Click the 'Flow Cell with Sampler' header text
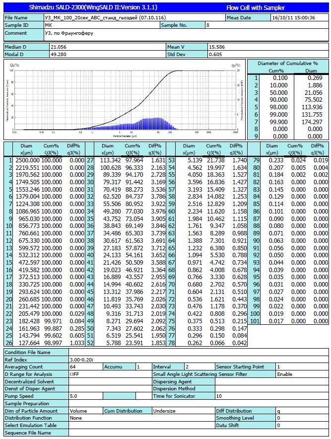331x439 pixels. (x=256, y=8)
